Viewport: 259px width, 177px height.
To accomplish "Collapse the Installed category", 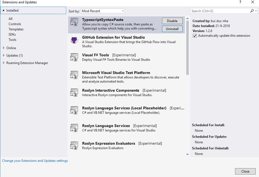I will (3, 10).
